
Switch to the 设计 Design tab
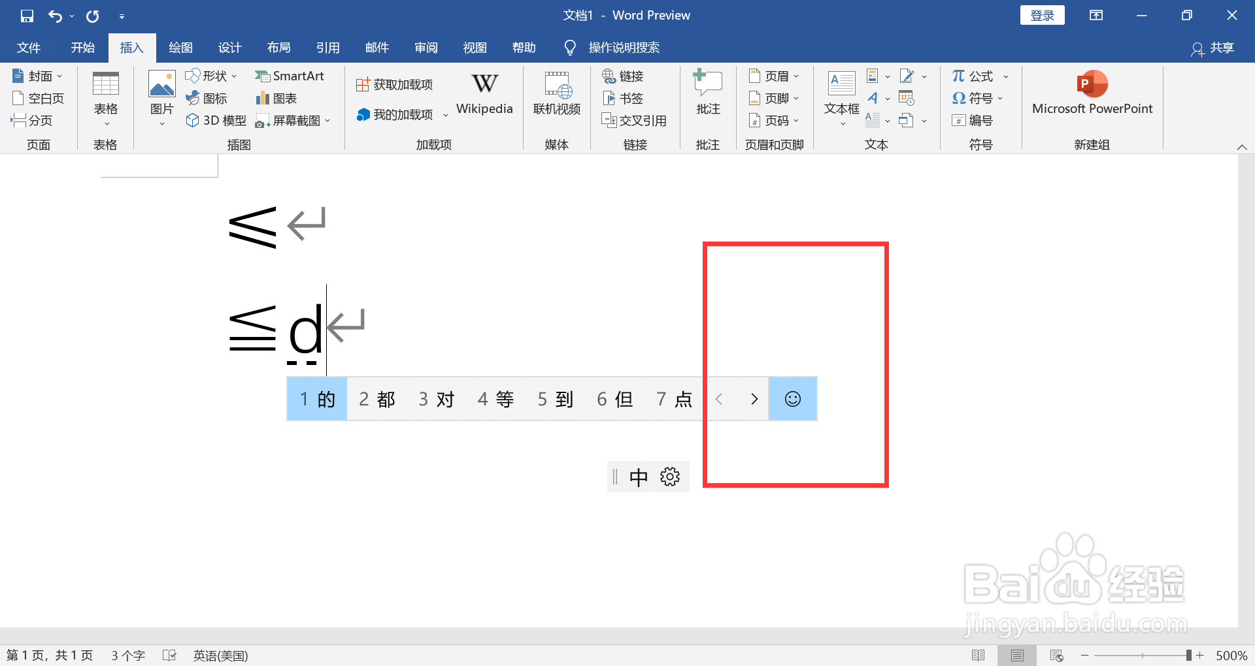[x=230, y=48]
